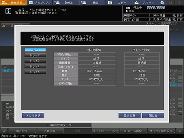Viewport: 184px width, 138px height.
Task: Click current weight 106-135g/m2 cell
Action: pyautogui.click(x=97, y=71)
